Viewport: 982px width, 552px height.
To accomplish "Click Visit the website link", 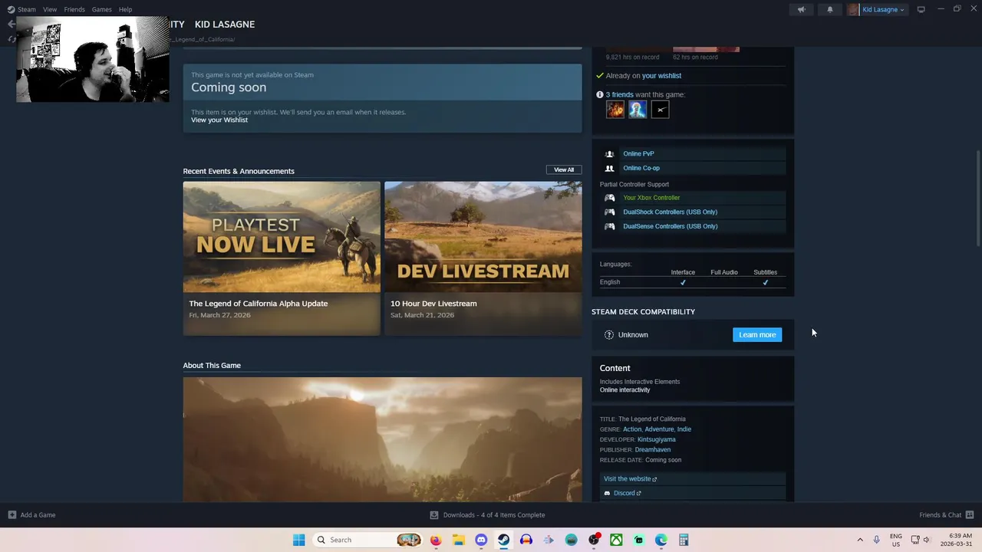I will click(630, 479).
